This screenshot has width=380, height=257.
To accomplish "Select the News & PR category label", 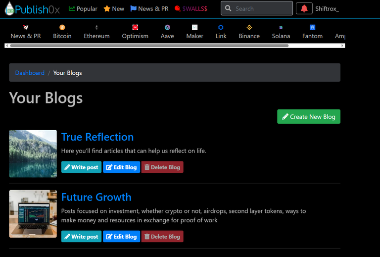I will click(26, 36).
